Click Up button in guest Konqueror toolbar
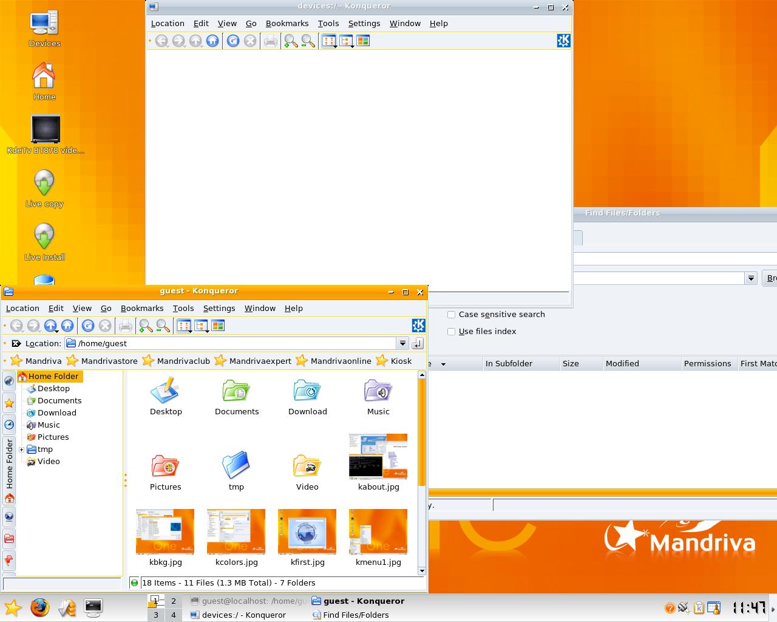Viewport: 777px width, 622px height. click(x=50, y=326)
